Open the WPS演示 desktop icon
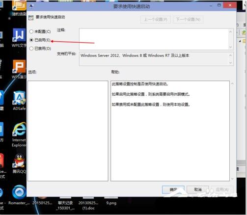247x215 pixels. [x=19, y=69]
